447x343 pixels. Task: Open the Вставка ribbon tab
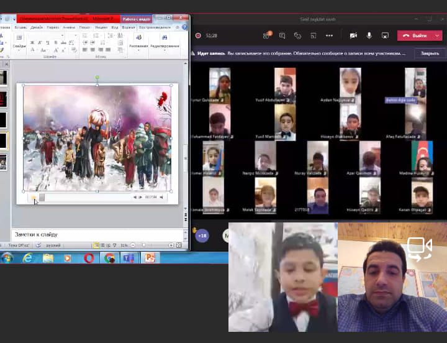[20, 27]
